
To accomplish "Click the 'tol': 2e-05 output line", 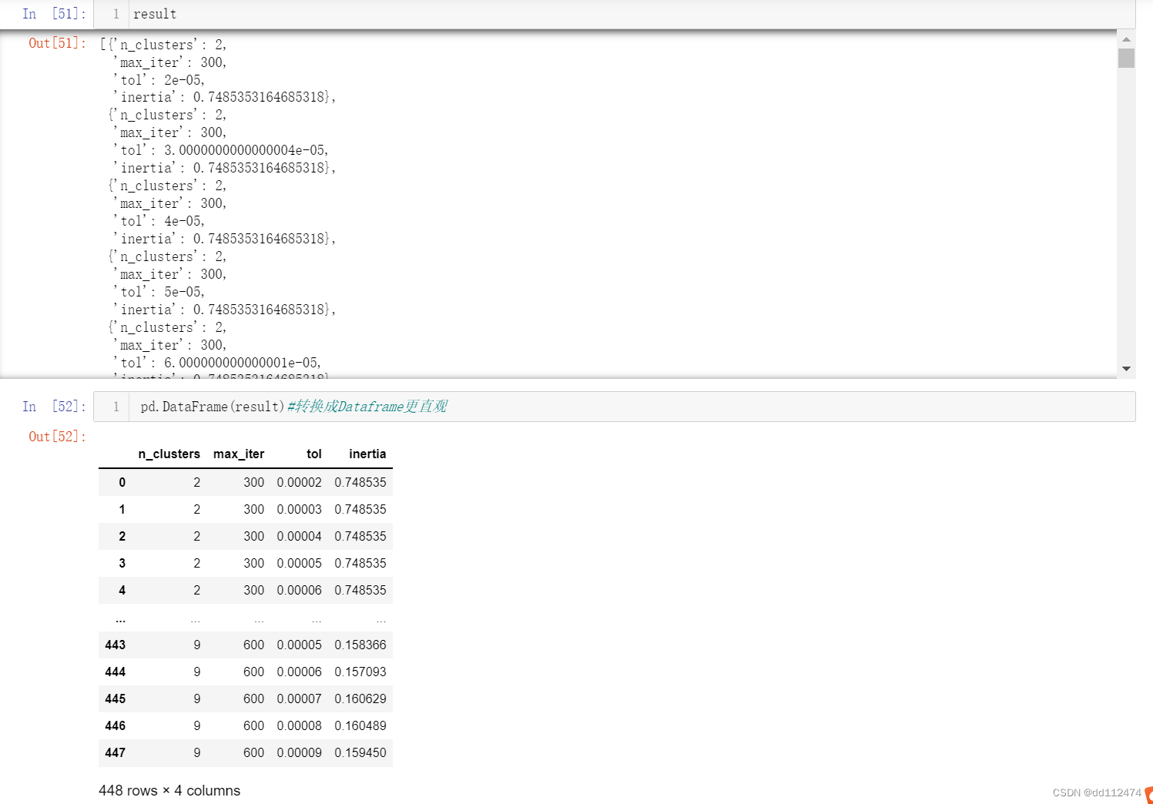I will pyautogui.click(x=159, y=80).
